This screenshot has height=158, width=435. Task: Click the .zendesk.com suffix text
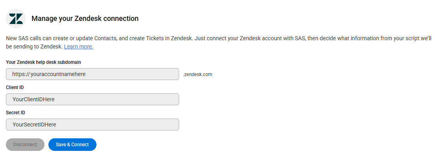click(198, 74)
